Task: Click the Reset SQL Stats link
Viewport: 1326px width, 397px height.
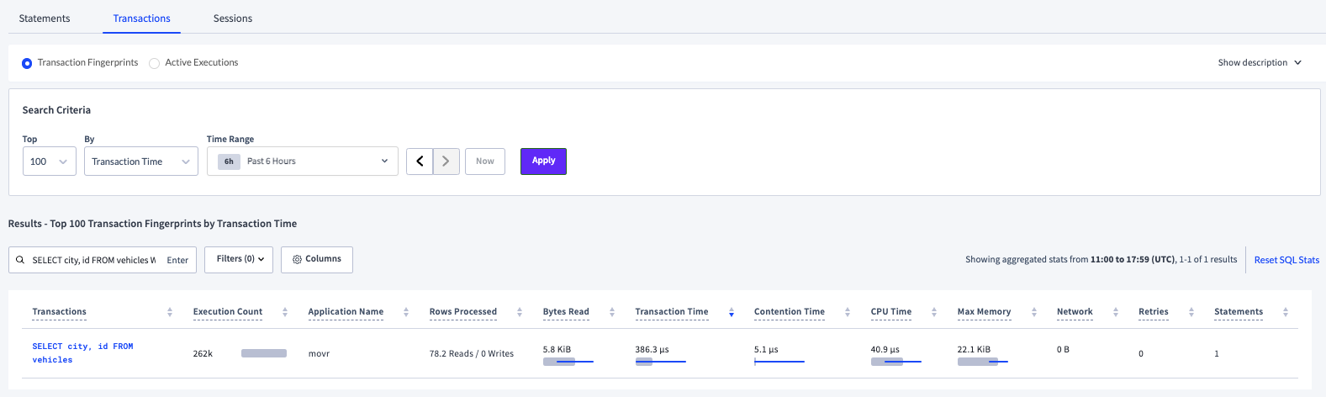Action: pyautogui.click(x=1286, y=260)
